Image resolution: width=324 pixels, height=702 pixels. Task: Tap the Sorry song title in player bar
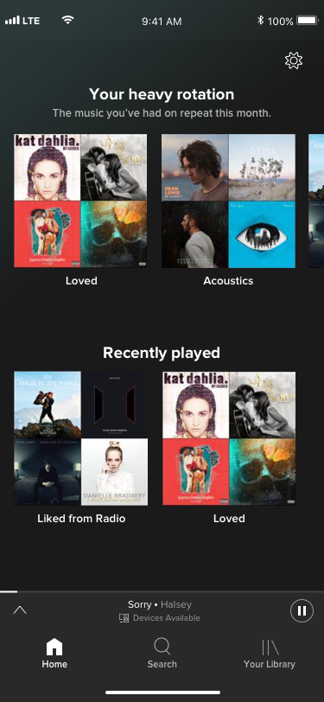tap(140, 604)
